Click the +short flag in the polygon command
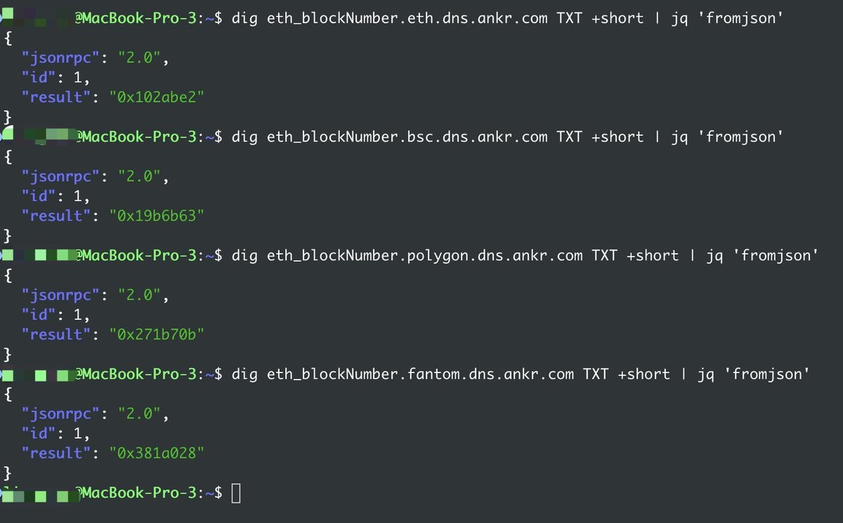Screen dimensions: 843x523 (652, 256)
